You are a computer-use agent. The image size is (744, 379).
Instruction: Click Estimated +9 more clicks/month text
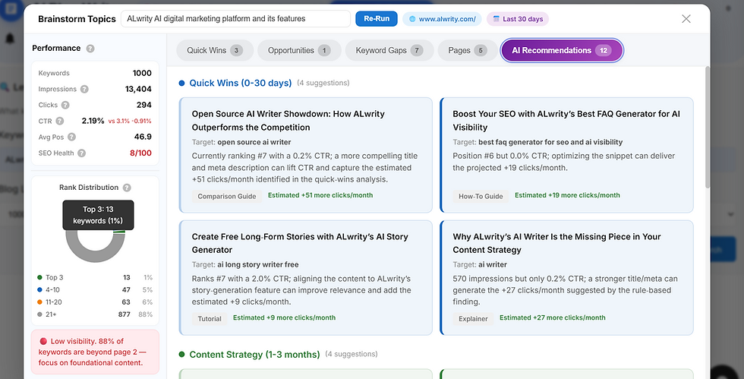click(284, 317)
